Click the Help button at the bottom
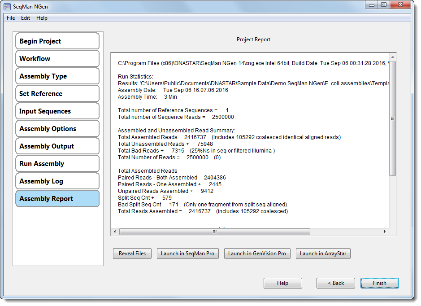Screen dimensions: 421x306 [283, 283]
